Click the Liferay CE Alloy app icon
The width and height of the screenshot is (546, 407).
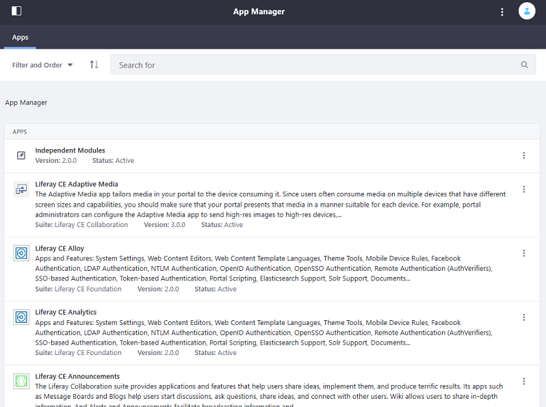(21, 253)
